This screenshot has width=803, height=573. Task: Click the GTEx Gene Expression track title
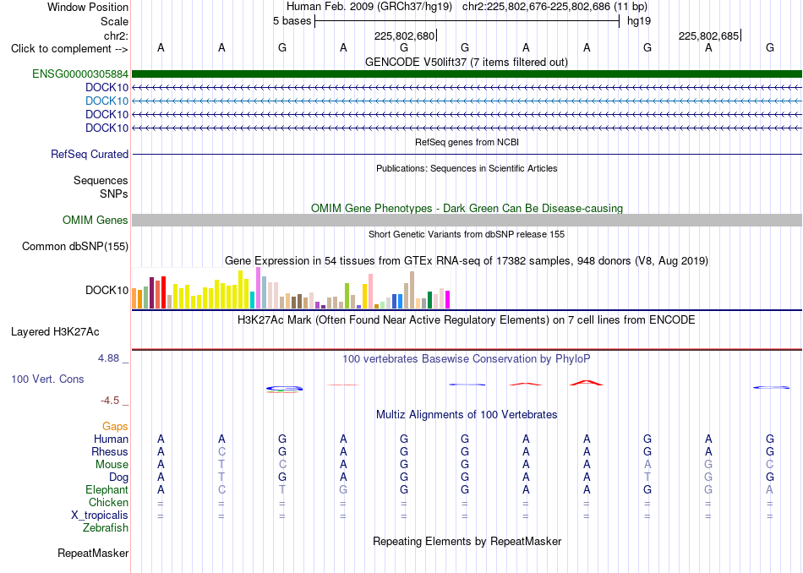click(x=467, y=260)
